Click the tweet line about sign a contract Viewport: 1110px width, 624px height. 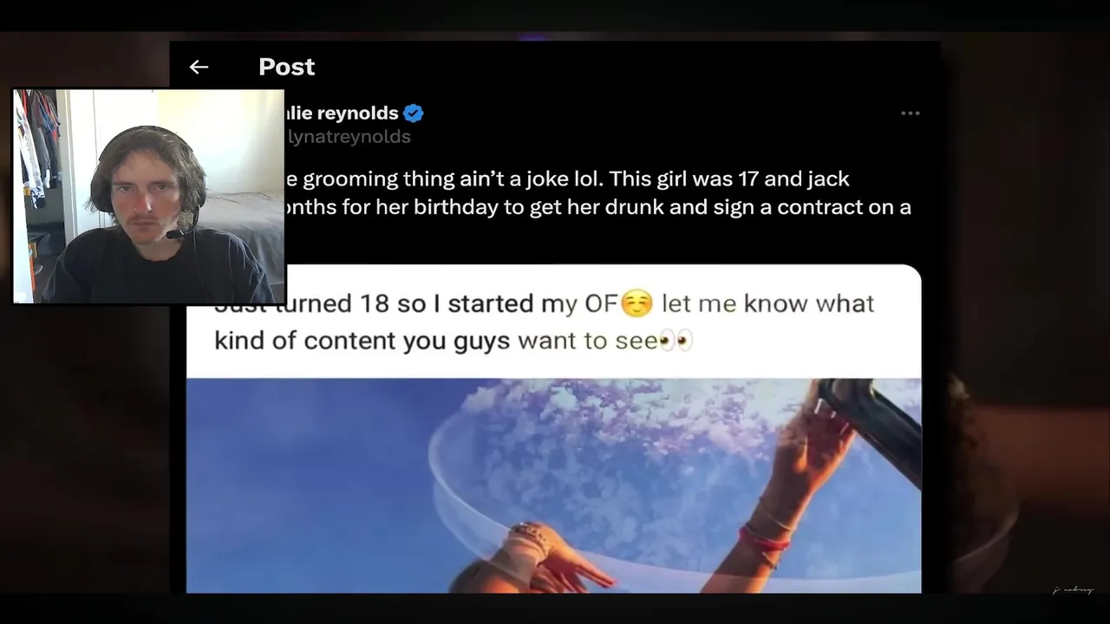(x=597, y=208)
